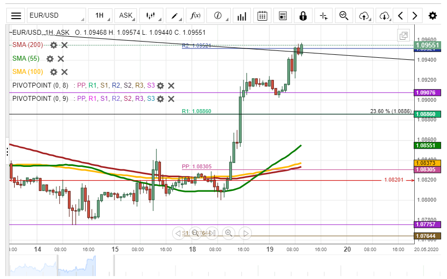Viewport: 447px width, 279px height.
Task: Remove the SMA (200) indicator
Action: click(x=65, y=45)
